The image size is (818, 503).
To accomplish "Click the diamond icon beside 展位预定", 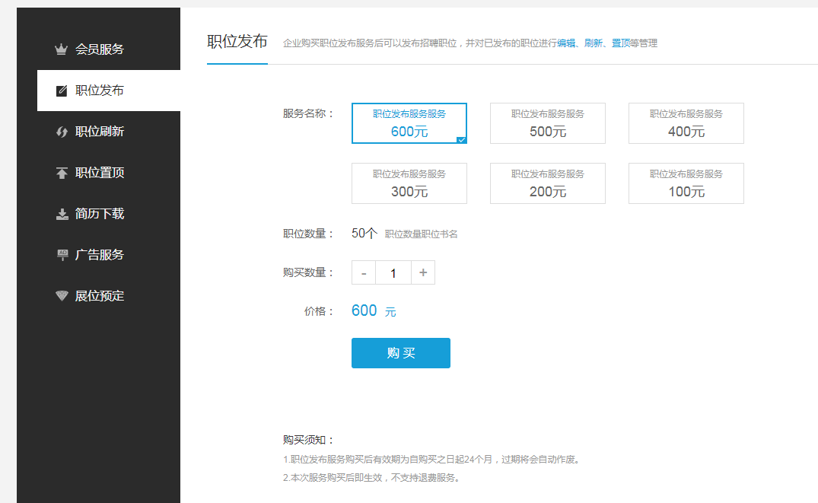I will click(62, 296).
